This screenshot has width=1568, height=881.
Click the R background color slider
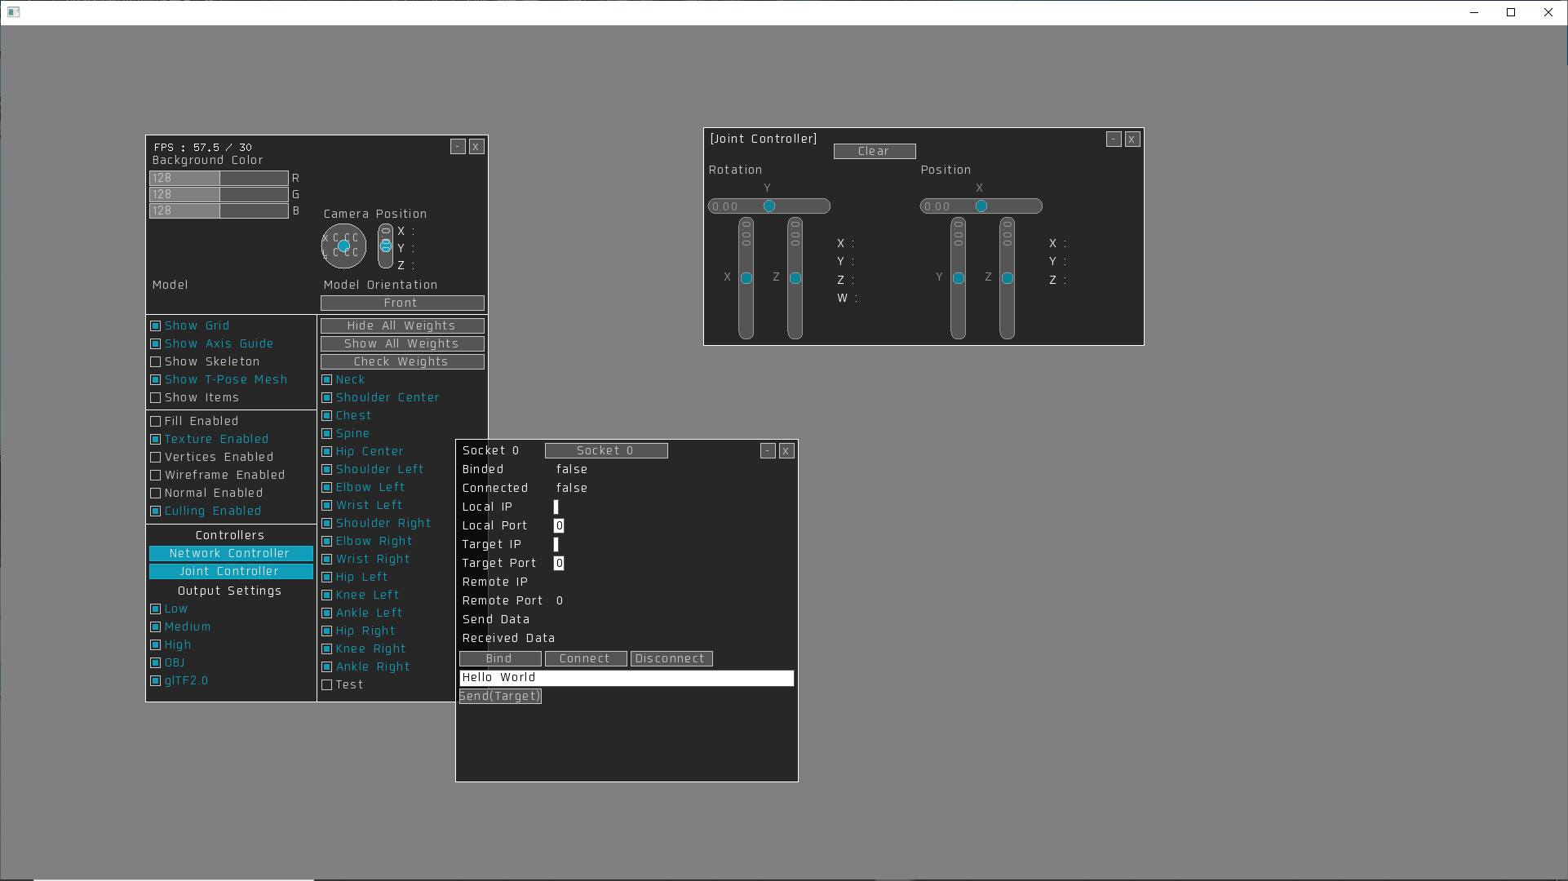(x=219, y=179)
